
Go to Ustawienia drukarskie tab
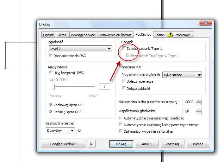(x=115, y=35)
